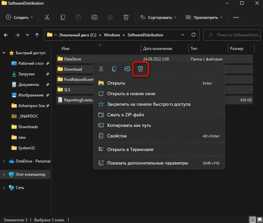Click the Rename icon in context menu

(x=127, y=69)
